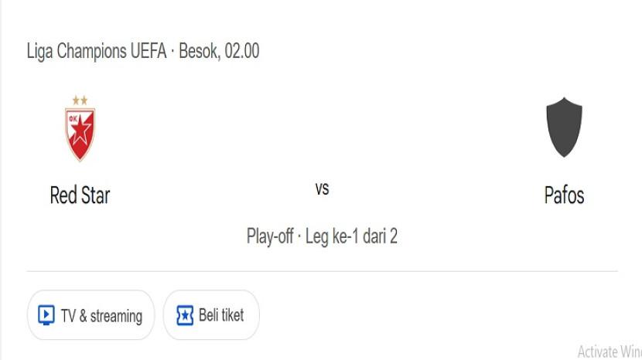Open the Liga Champions UEFA competition link
This screenshot has height=360, width=642.
click(x=97, y=52)
